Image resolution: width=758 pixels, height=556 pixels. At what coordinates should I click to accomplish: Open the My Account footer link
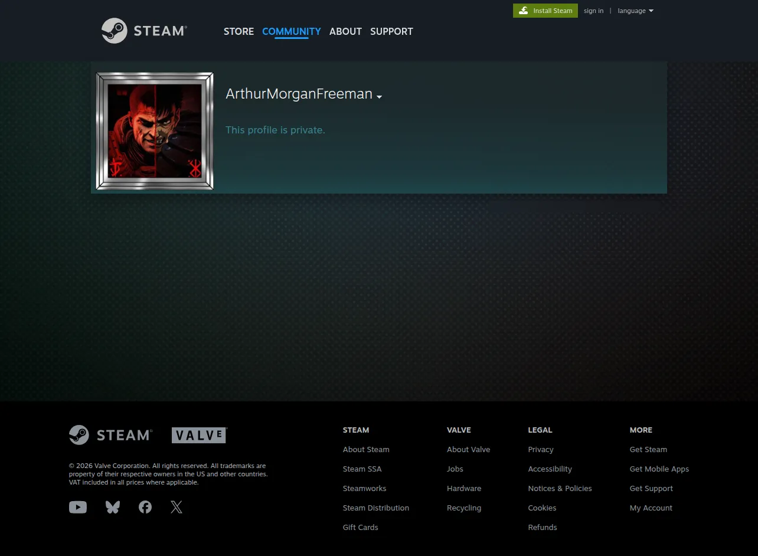point(651,508)
